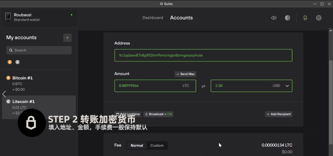Viewport: 333px width, 156px height.
Task: Select Litecoin #1 account
Action: tap(39, 107)
